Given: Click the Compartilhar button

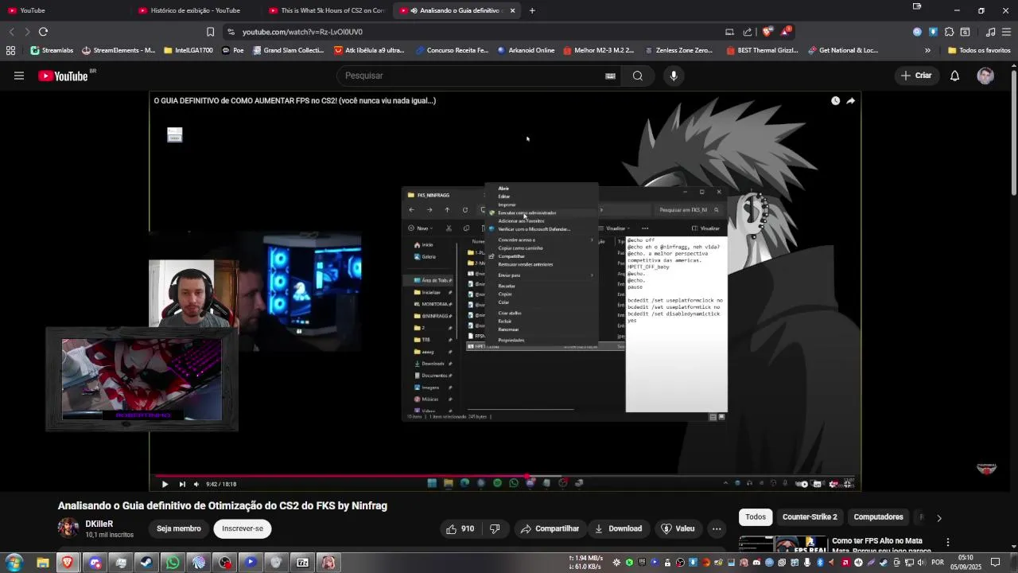Looking at the screenshot, I should (x=550, y=528).
